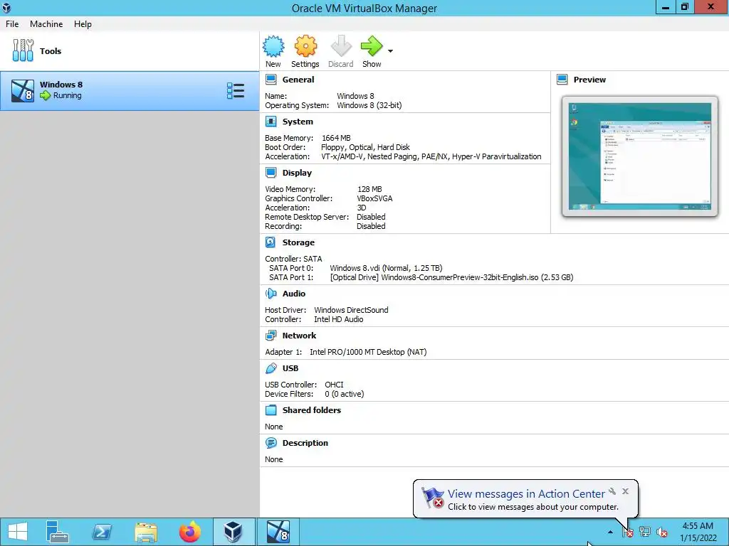
Task: Click the Windows DirectSound host driver value
Action: (351, 310)
